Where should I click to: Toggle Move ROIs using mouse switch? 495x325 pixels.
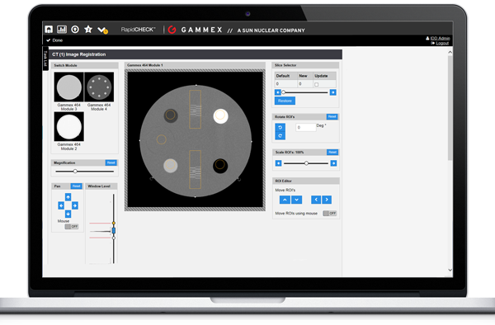329,214
